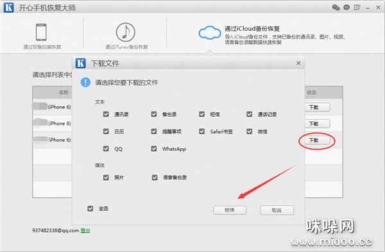This screenshot has height=252, width=385.
Task: Uncheck the QQ checkbox
Action: (106, 149)
